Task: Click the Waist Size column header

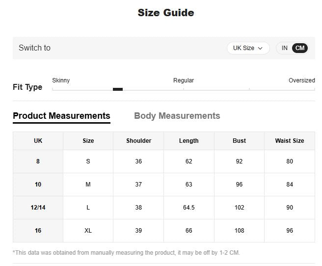Action: pyautogui.click(x=289, y=141)
